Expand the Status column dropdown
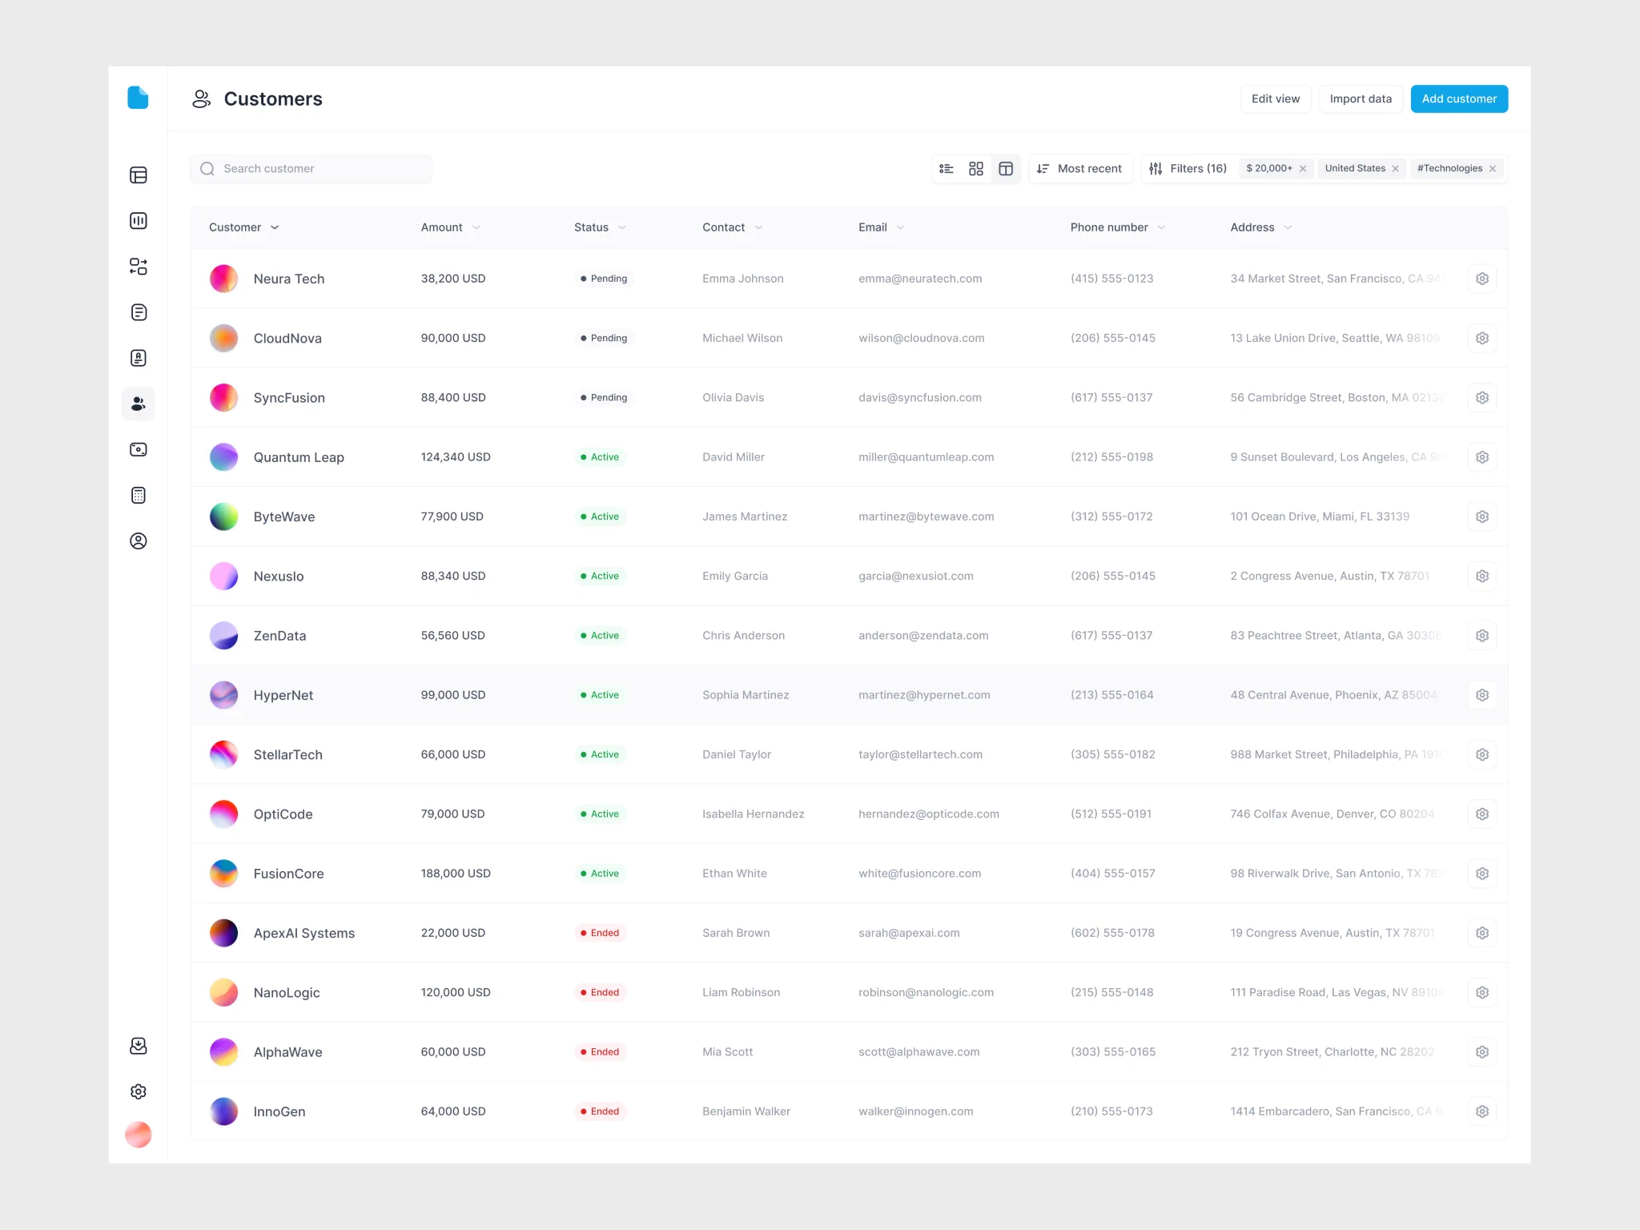This screenshot has width=1640, height=1230. click(622, 228)
